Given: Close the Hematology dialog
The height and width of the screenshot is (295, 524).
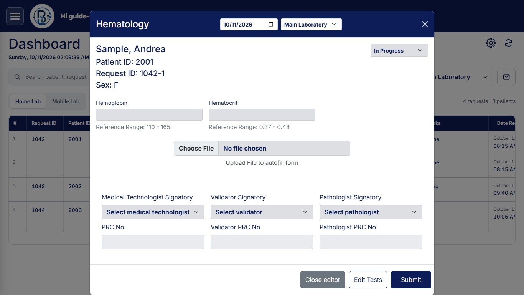Looking at the screenshot, I should [425, 24].
